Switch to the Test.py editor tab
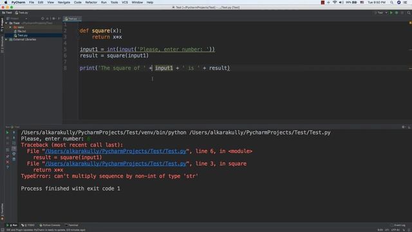Viewport: 412px width, 232px height. click(71, 19)
